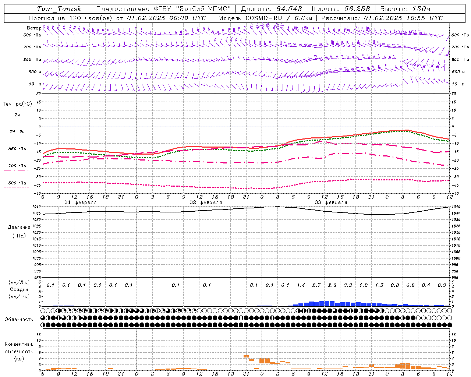
Task: Click the Модель COSMO-RU / 6.6км label
Action: pyautogui.click(x=265, y=18)
